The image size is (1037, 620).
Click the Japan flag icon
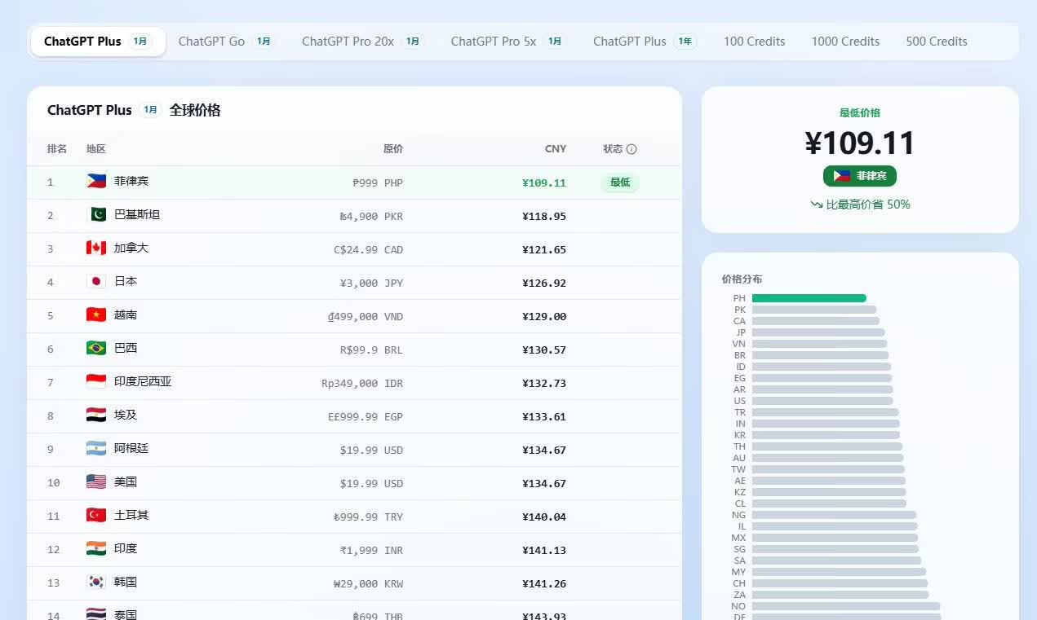[x=96, y=281]
